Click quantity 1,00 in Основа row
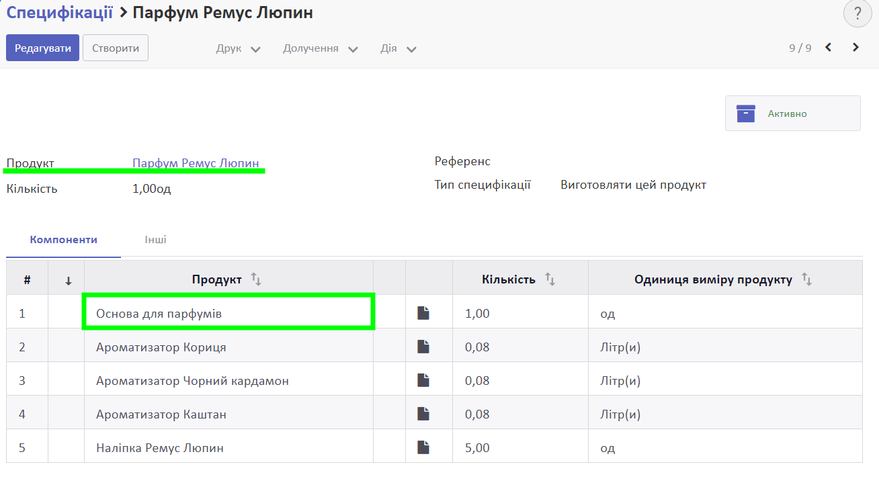 click(x=477, y=314)
